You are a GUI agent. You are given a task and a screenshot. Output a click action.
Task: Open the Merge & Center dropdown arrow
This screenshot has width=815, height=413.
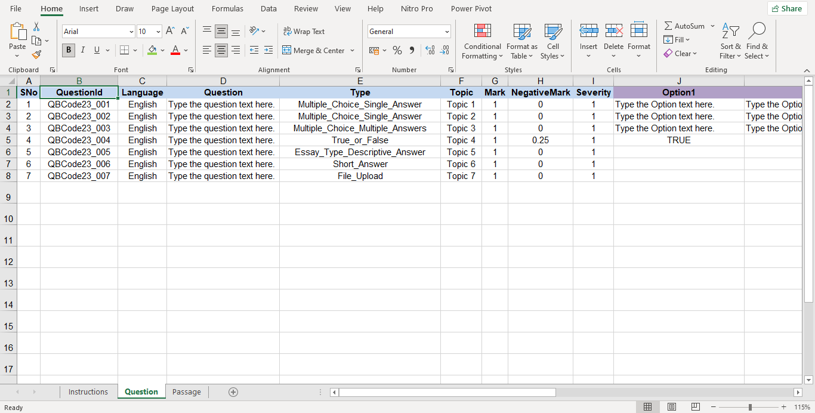352,51
